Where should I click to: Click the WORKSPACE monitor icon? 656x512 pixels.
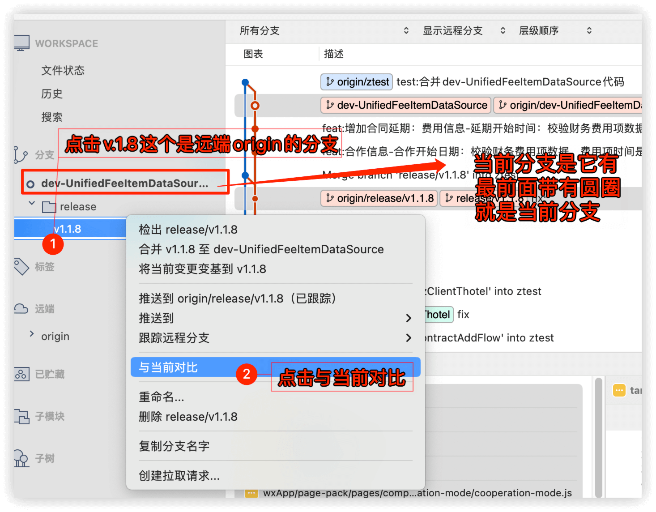pos(21,43)
